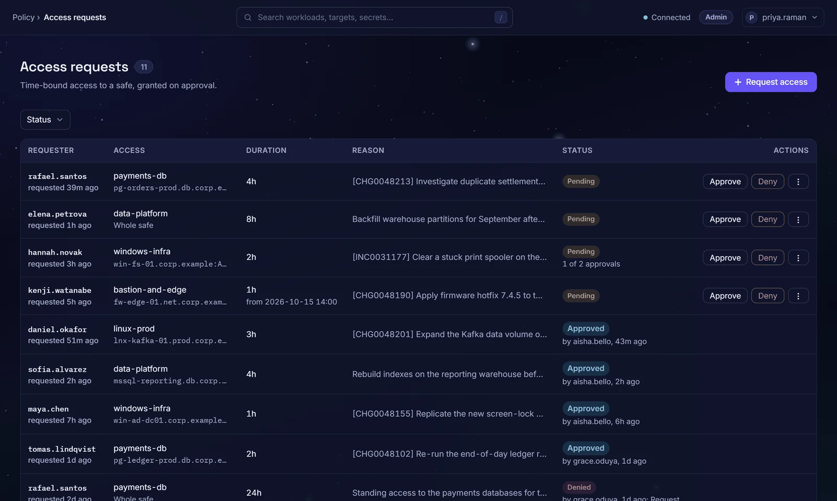
Task: Focus the search workloads field
Action: coord(375,17)
